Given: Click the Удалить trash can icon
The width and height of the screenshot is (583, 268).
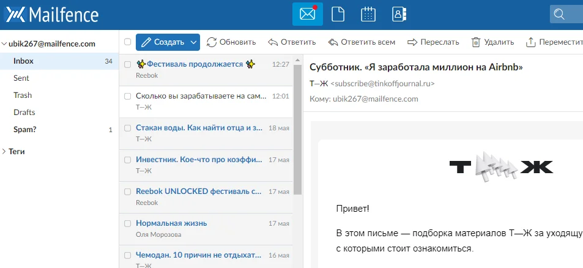Looking at the screenshot, I should [475, 42].
